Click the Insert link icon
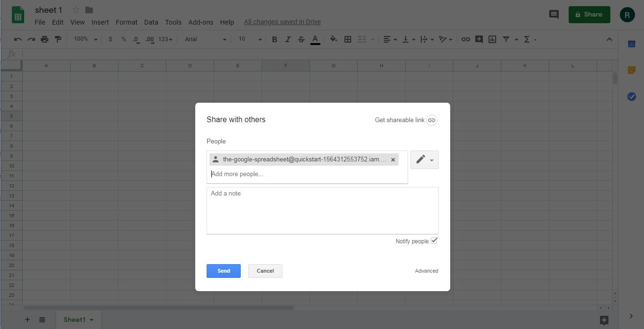The image size is (644, 329). point(466,39)
